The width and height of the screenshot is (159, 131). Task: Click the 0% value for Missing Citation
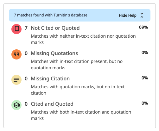click(144, 78)
